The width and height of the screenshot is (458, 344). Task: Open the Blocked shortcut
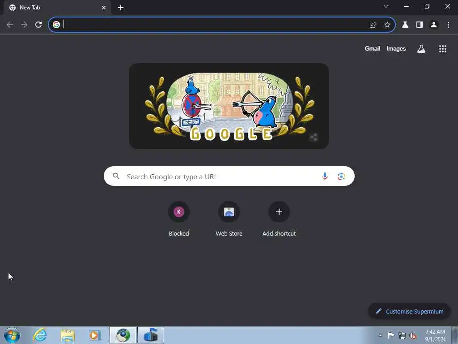(179, 219)
